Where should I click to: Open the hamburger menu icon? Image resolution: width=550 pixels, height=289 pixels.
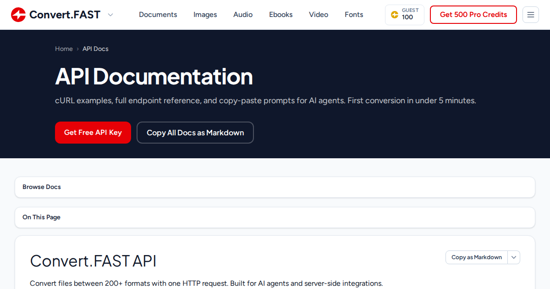pyautogui.click(x=531, y=15)
